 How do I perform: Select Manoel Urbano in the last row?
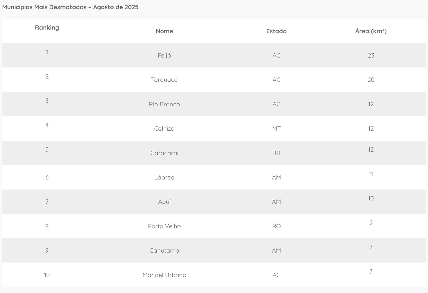click(x=164, y=275)
